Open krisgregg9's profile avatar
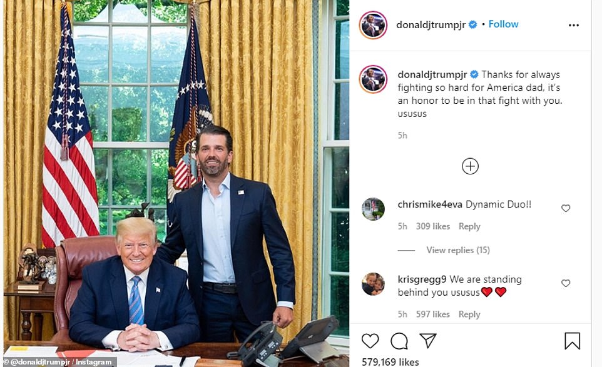The width and height of the screenshot is (602, 367). tap(373, 284)
